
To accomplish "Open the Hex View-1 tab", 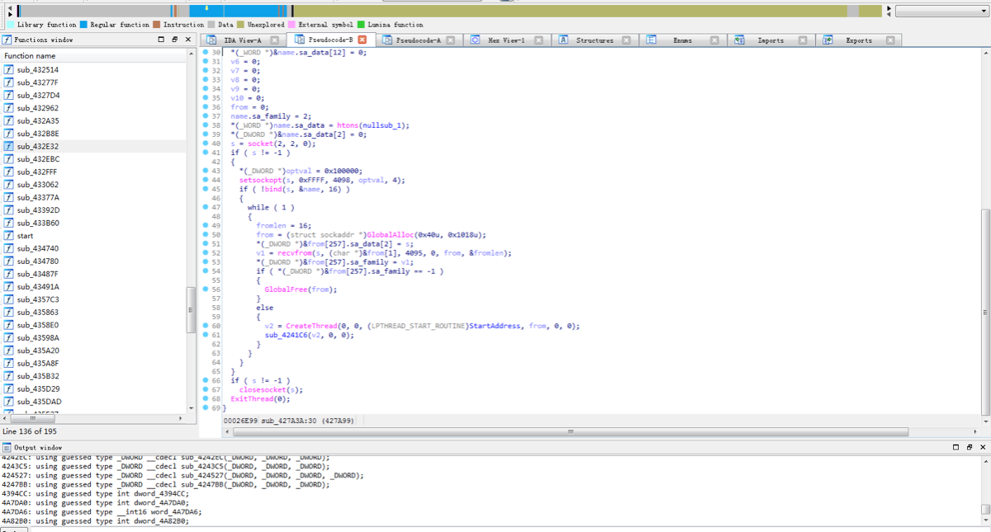I will pyautogui.click(x=506, y=40).
